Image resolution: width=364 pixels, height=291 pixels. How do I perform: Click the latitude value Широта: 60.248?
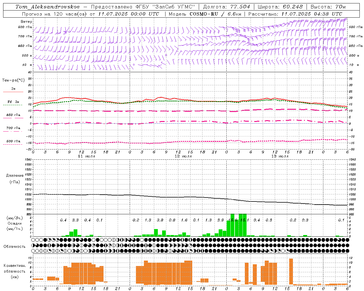pos(280,7)
